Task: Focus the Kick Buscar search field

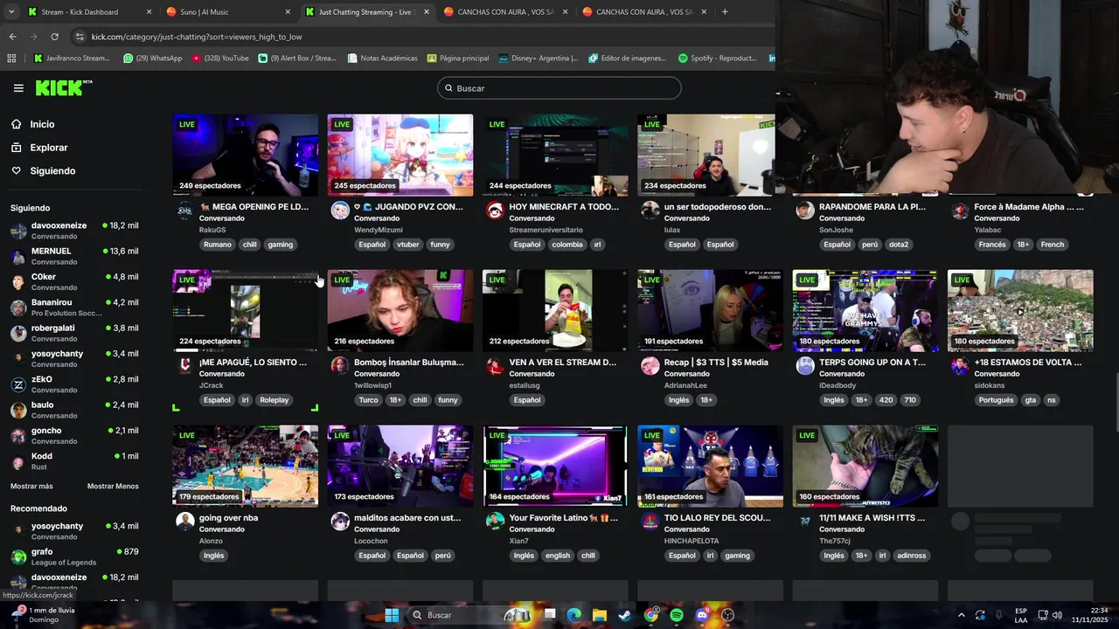Action: [559, 88]
